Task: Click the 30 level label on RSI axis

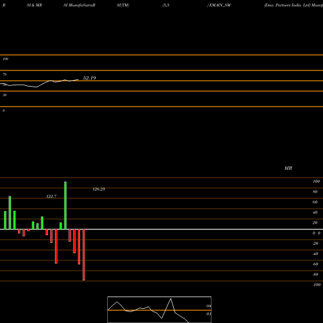Action: pyautogui.click(x=5, y=95)
